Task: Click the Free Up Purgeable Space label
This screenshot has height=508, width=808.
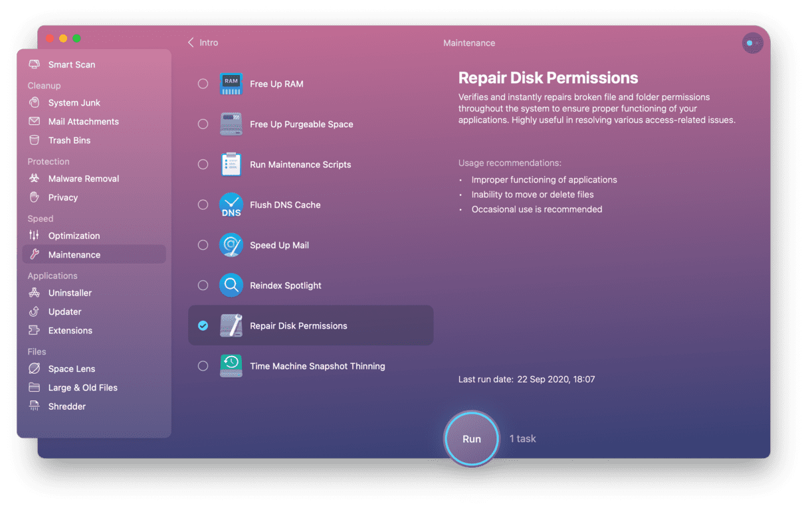Action: (302, 124)
